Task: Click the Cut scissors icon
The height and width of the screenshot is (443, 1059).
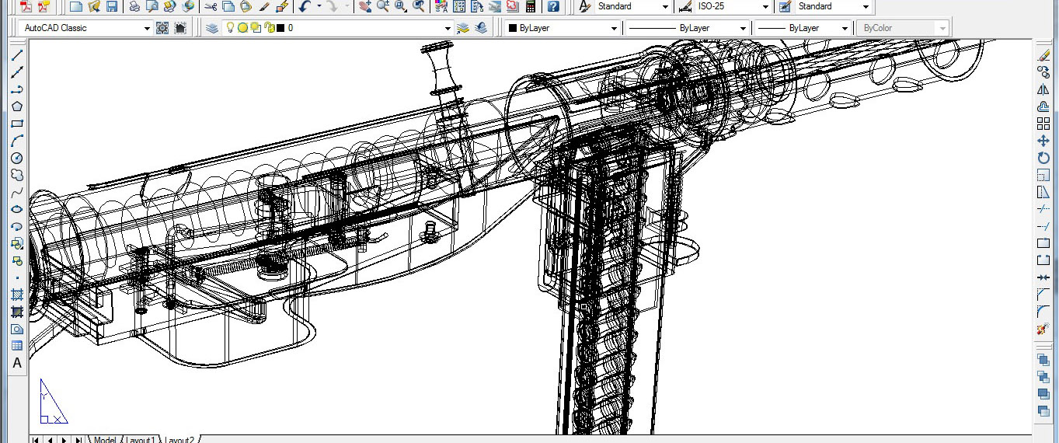Action: pos(211,6)
